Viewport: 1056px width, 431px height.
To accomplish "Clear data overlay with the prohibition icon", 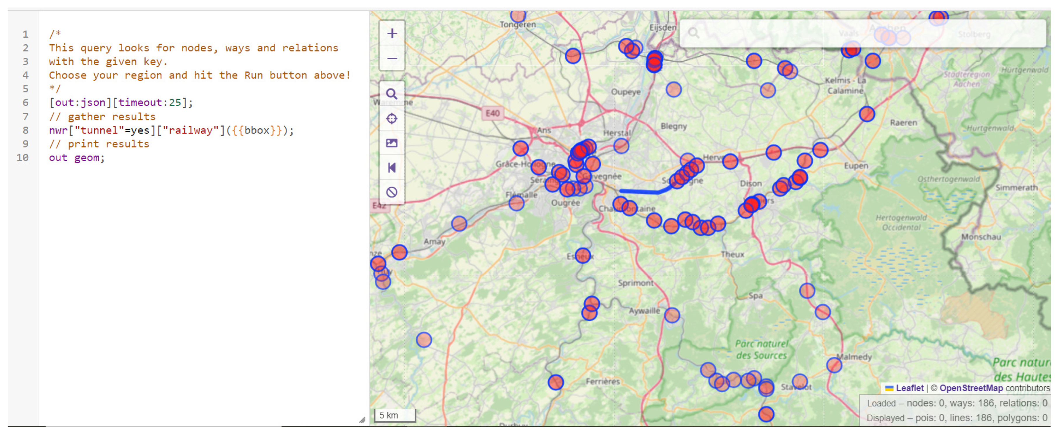I will click(x=392, y=192).
